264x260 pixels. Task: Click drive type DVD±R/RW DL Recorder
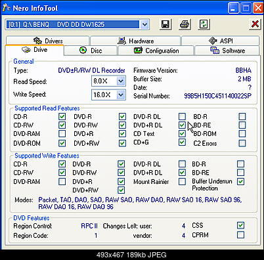click(91, 70)
